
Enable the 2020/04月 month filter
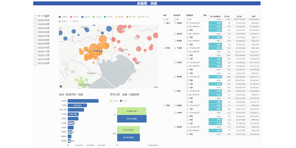(x=35, y=24)
